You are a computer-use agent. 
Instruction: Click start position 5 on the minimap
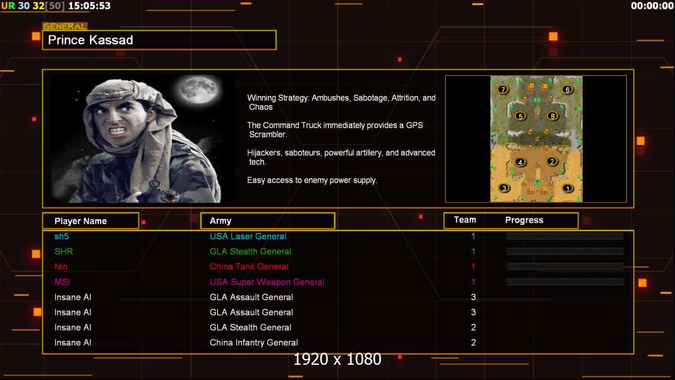(x=520, y=116)
